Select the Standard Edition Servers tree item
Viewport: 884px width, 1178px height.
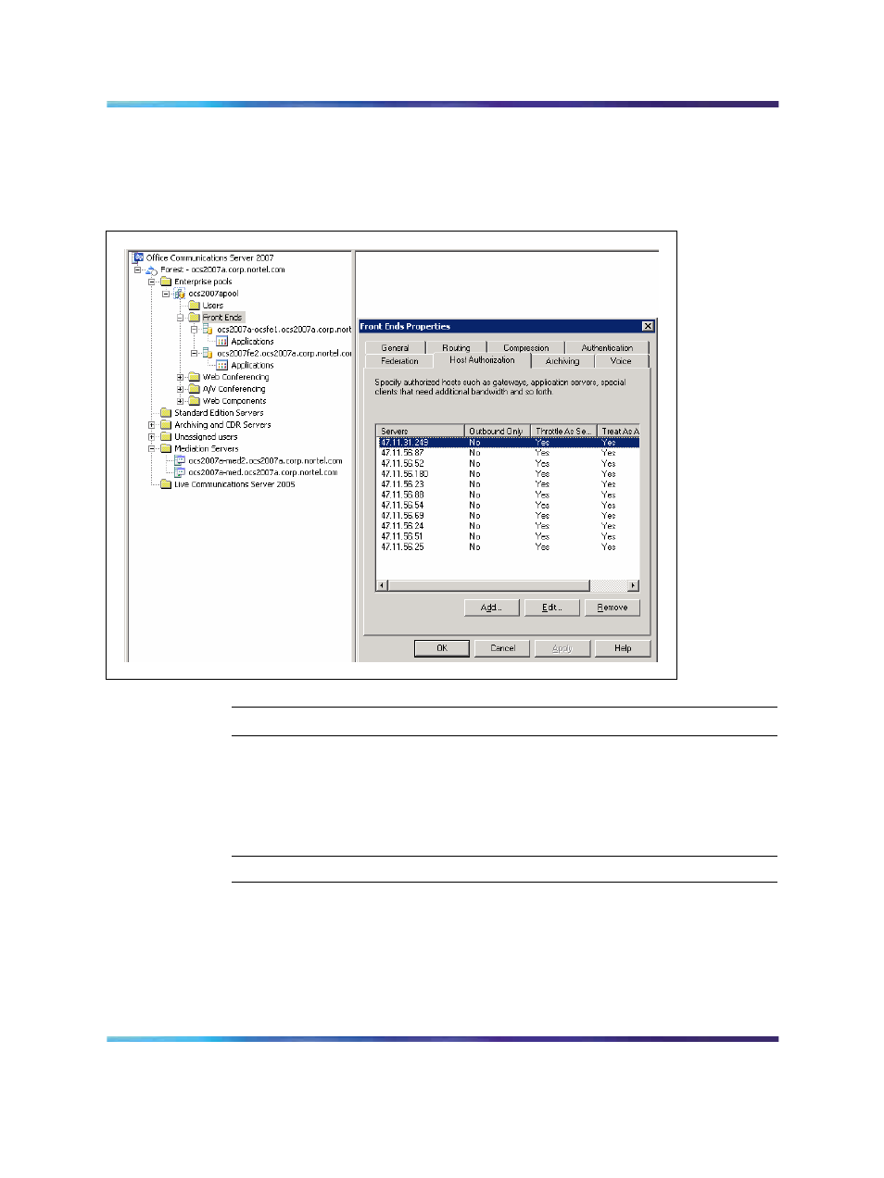tap(219, 413)
